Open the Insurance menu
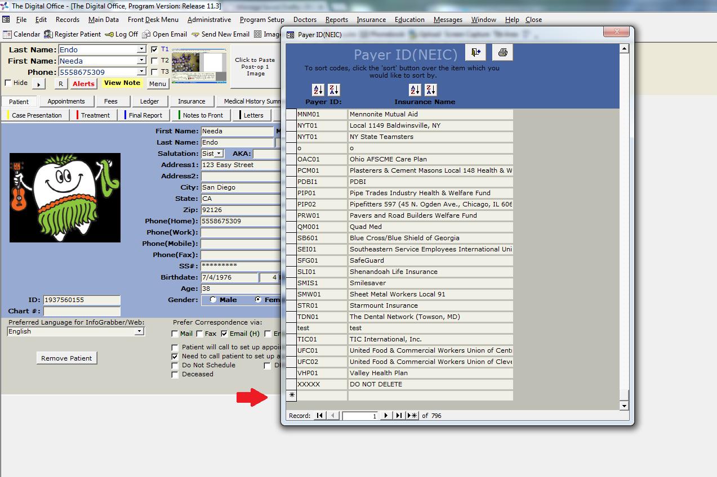This screenshot has height=477, width=717. coord(371,20)
